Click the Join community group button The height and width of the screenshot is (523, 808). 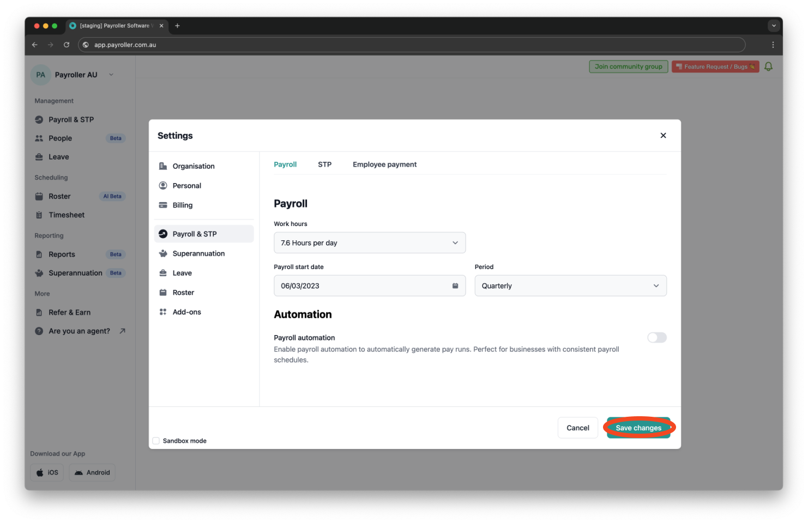pyautogui.click(x=628, y=66)
